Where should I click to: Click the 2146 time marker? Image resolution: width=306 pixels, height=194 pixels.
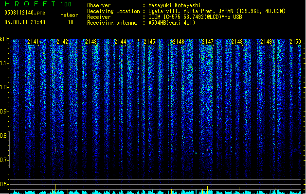(179, 42)
